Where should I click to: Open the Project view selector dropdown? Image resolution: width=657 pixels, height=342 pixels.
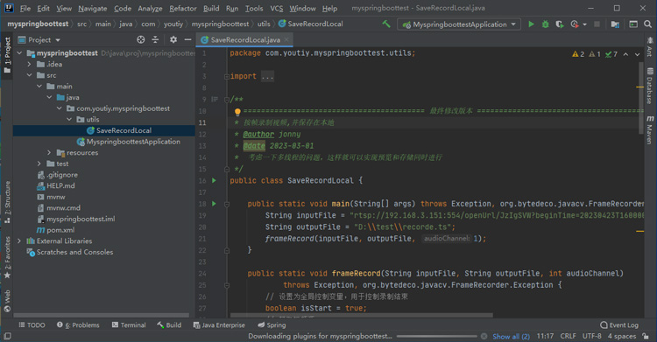(39, 39)
